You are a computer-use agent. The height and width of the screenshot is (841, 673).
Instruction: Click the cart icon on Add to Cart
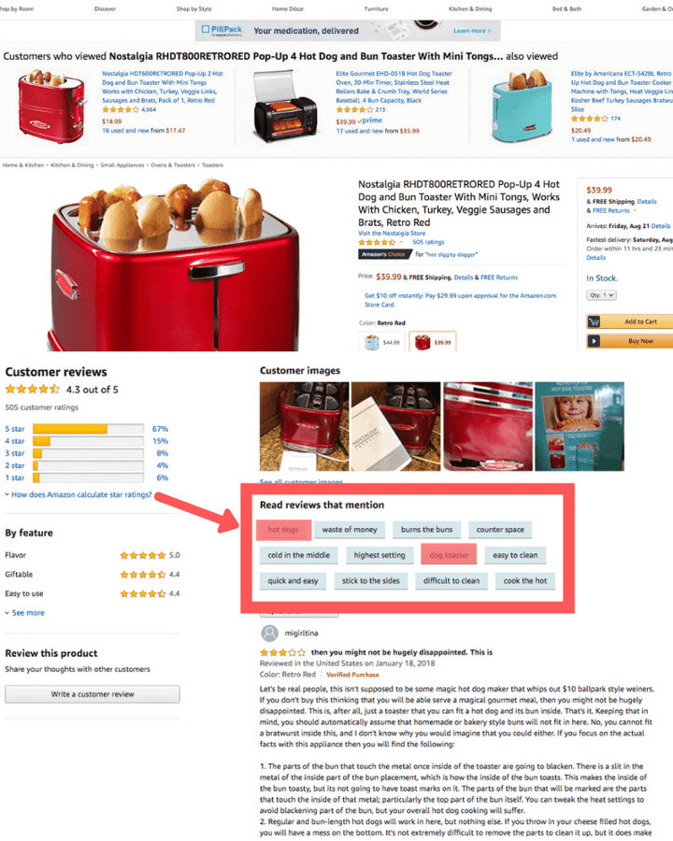coord(594,321)
